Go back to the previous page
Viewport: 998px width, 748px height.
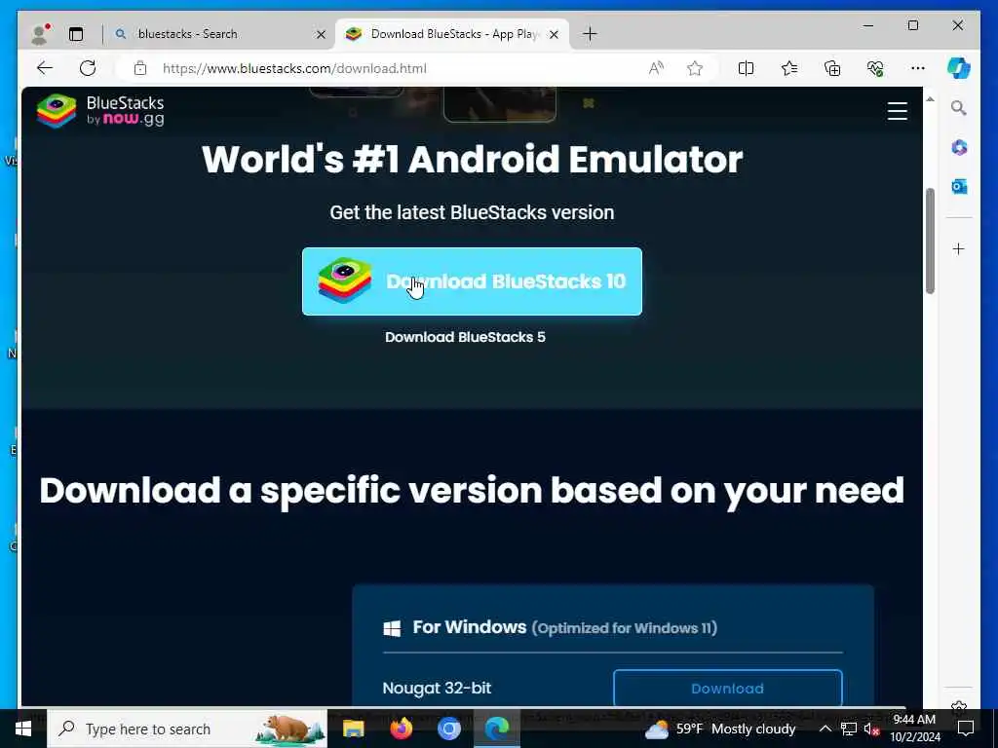(x=44, y=68)
